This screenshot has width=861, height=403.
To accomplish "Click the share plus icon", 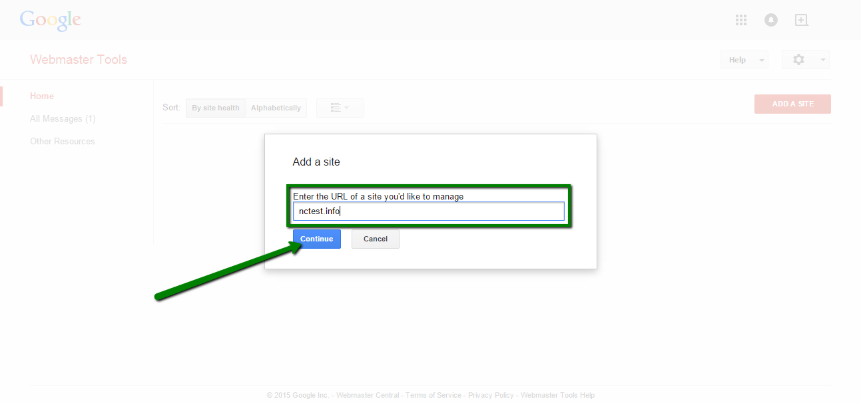I will pos(801,20).
